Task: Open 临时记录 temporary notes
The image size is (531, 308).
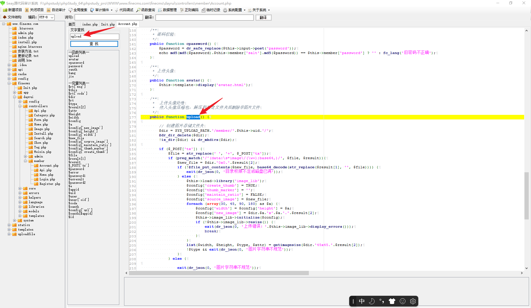Action: (x=211, y=10)
